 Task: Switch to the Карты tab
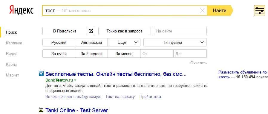tap(11, 65)
